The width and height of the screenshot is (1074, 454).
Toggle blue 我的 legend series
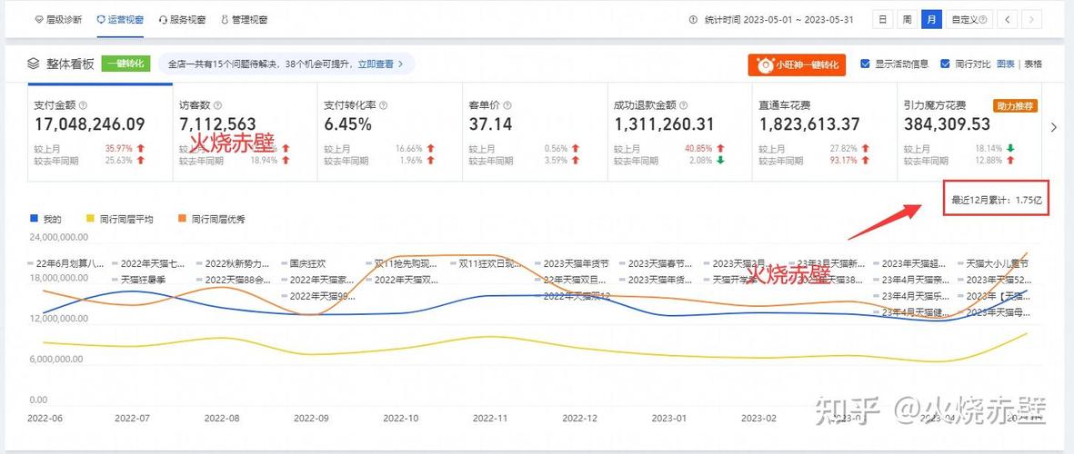click(45, 220)
